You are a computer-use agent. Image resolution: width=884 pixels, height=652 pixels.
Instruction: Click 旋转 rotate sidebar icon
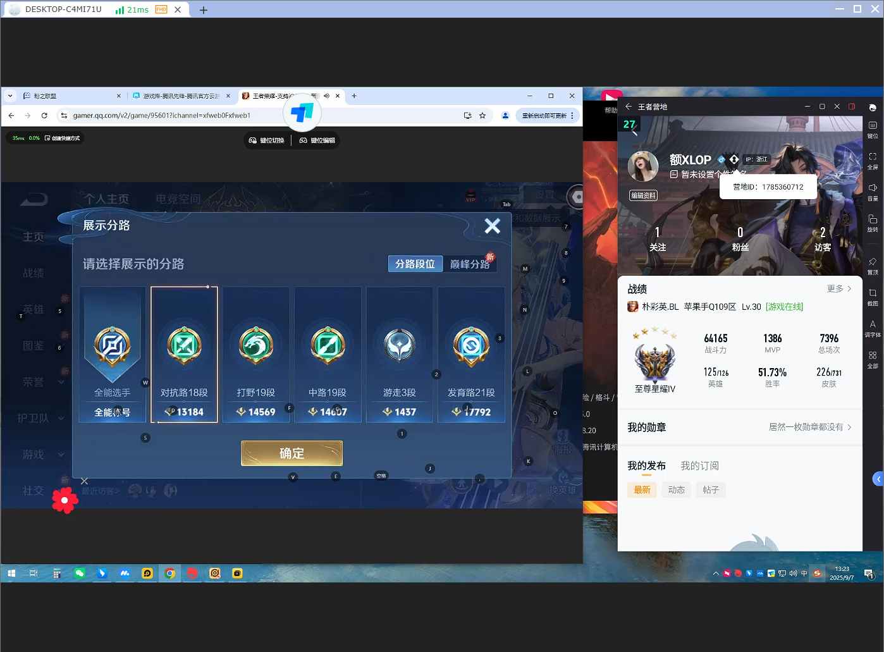(x=873, y=223)
